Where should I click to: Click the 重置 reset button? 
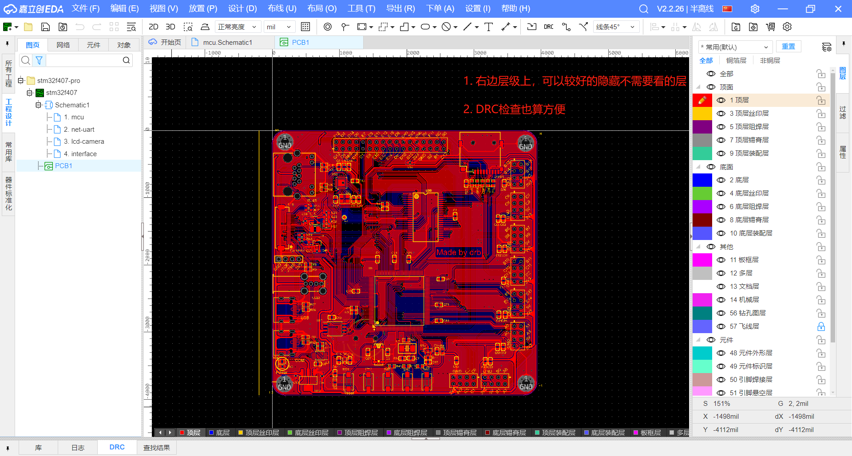[789, 47]
